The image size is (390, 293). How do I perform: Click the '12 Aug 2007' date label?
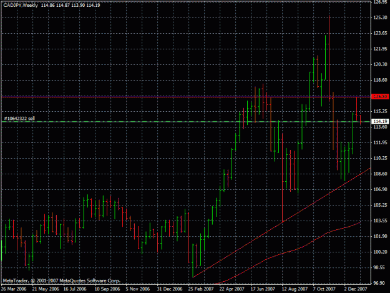(x=295, y=289)
